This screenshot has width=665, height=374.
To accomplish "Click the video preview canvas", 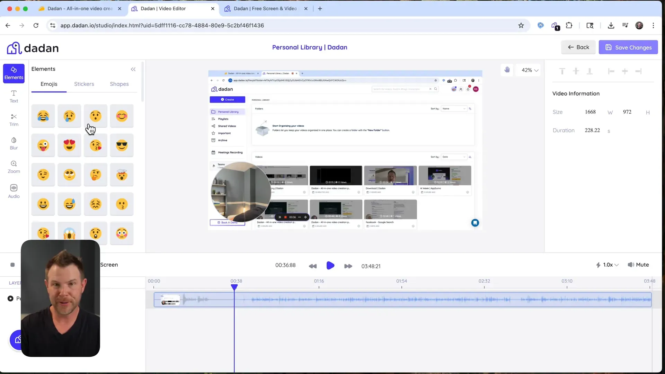I will [x=345, y=150].
